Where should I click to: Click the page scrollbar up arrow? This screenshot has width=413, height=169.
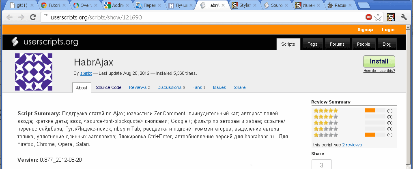[x=408, y=27]
